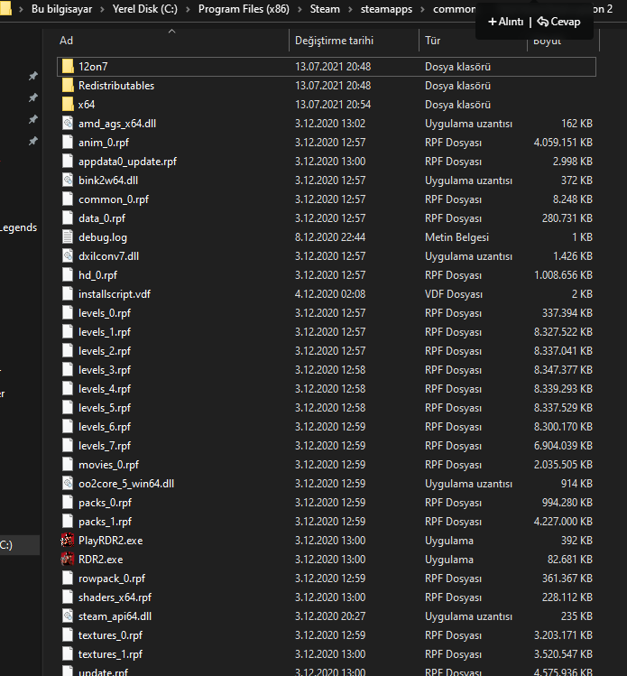This screenshot has width=627, height=676.
Task: Click the PlayRDR2.exe application icon
Action: point(68,541)
